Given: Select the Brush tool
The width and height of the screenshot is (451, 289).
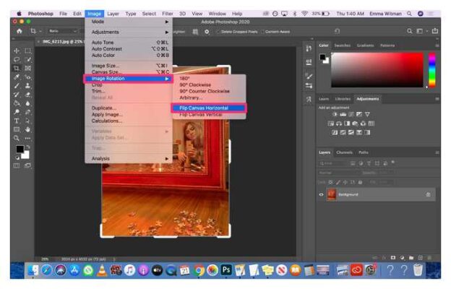Looking at the screenshot, I should coord(17,86).
